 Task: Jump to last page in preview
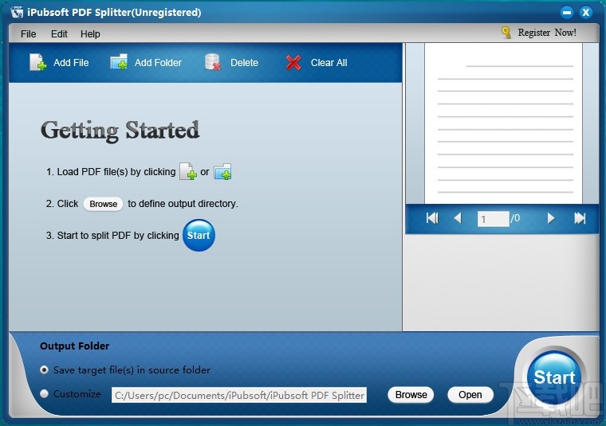click(x=580, y=218)
